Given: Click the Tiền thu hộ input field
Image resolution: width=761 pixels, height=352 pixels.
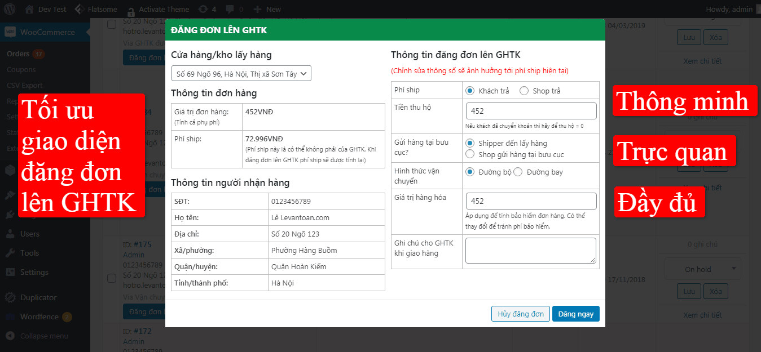Looking at the screenshot, I should (531, 111).
